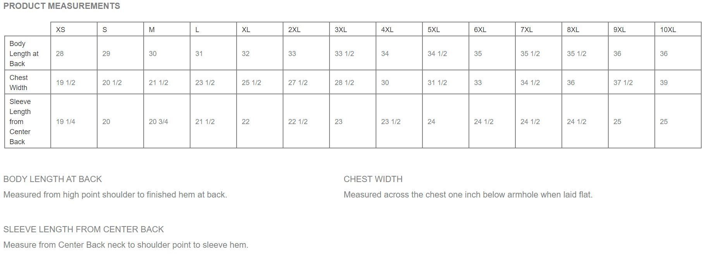Click the XS chest width value 19 1/2
This screenshot has height=269, width=709.
click(x=66, y=83)
